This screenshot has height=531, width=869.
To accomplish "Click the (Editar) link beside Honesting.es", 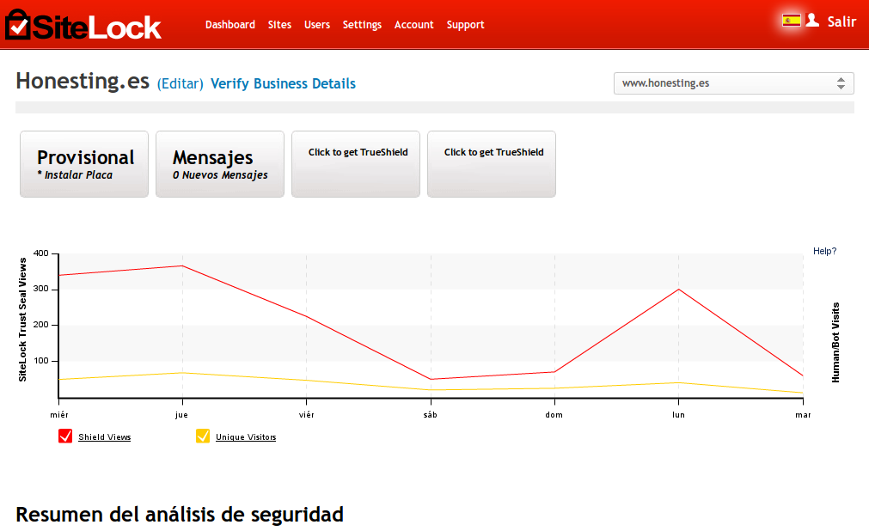I will click(x=180, y=84).
